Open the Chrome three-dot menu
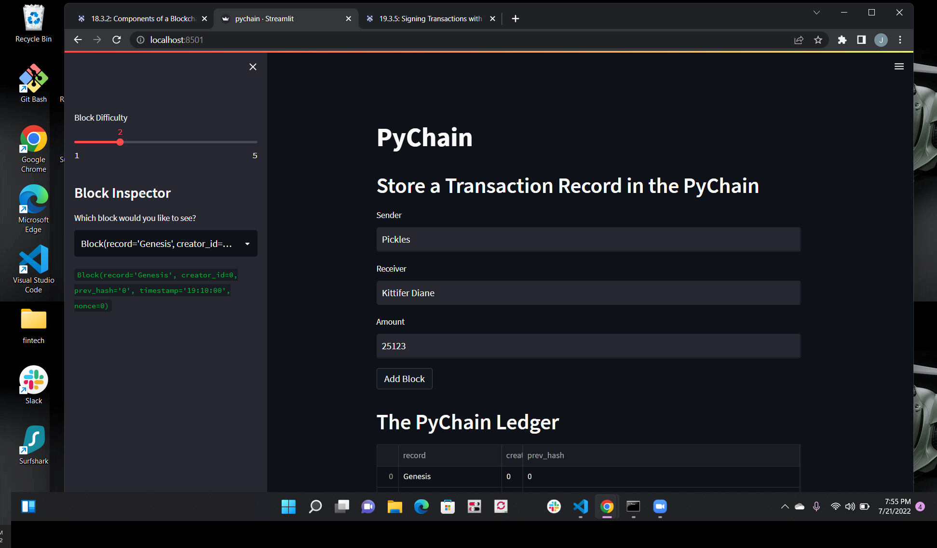The image size is (937, 548). [x=900, y=40]
